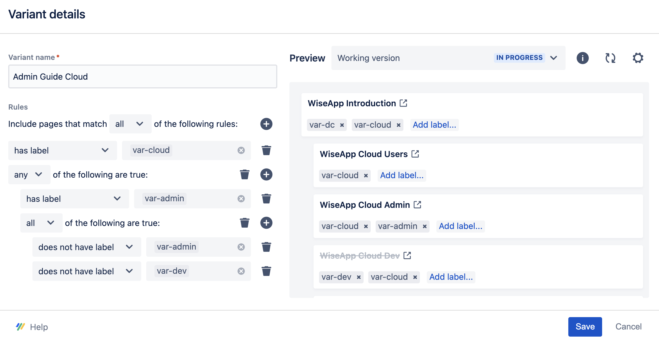Click Cancel to discard changes
This screenshot has width=659, height=341.
pos(628,326)
